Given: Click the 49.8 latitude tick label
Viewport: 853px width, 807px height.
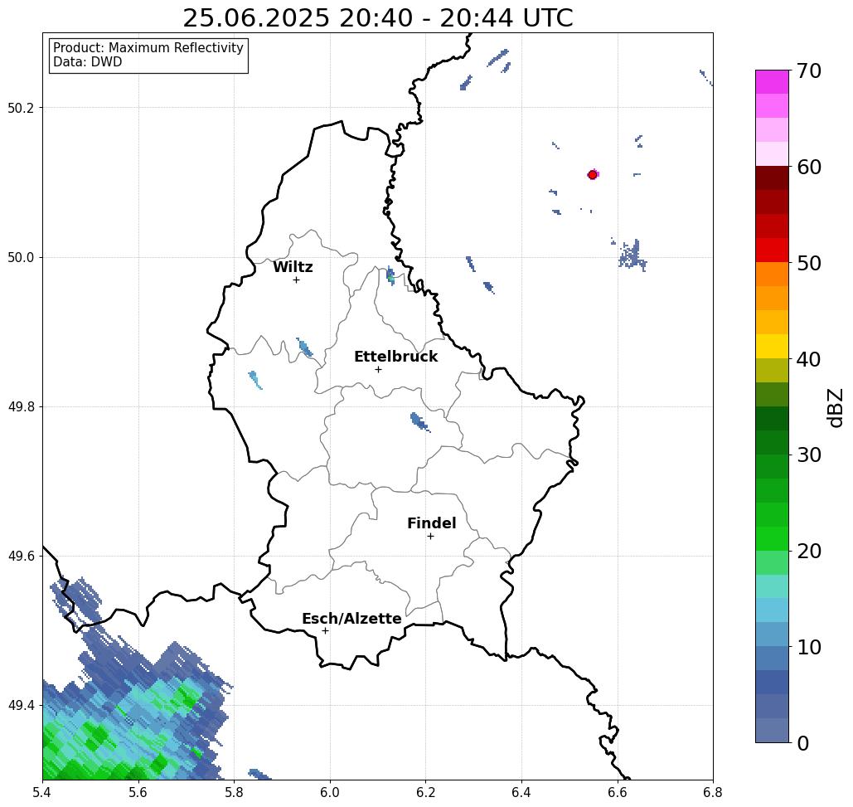Looking at the screenshot, I should point(21,407).
